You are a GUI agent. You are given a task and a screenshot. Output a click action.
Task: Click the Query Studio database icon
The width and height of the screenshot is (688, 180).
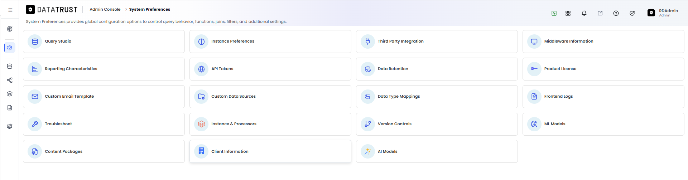(35, 42)
